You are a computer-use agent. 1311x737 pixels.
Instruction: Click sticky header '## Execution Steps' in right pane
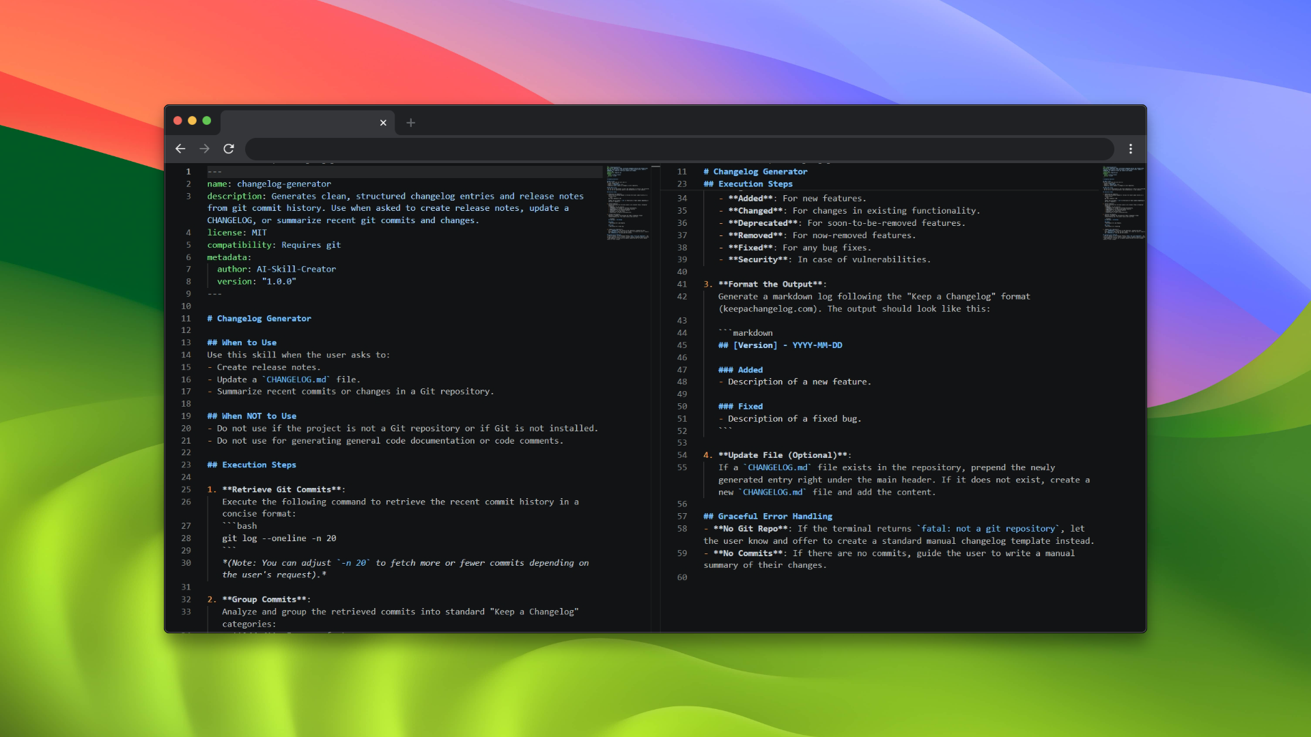click(x=748, y=184)
